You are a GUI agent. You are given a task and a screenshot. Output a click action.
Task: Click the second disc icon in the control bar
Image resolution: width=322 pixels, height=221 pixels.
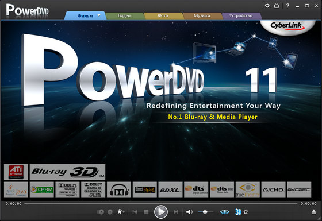tap(110, 212)
